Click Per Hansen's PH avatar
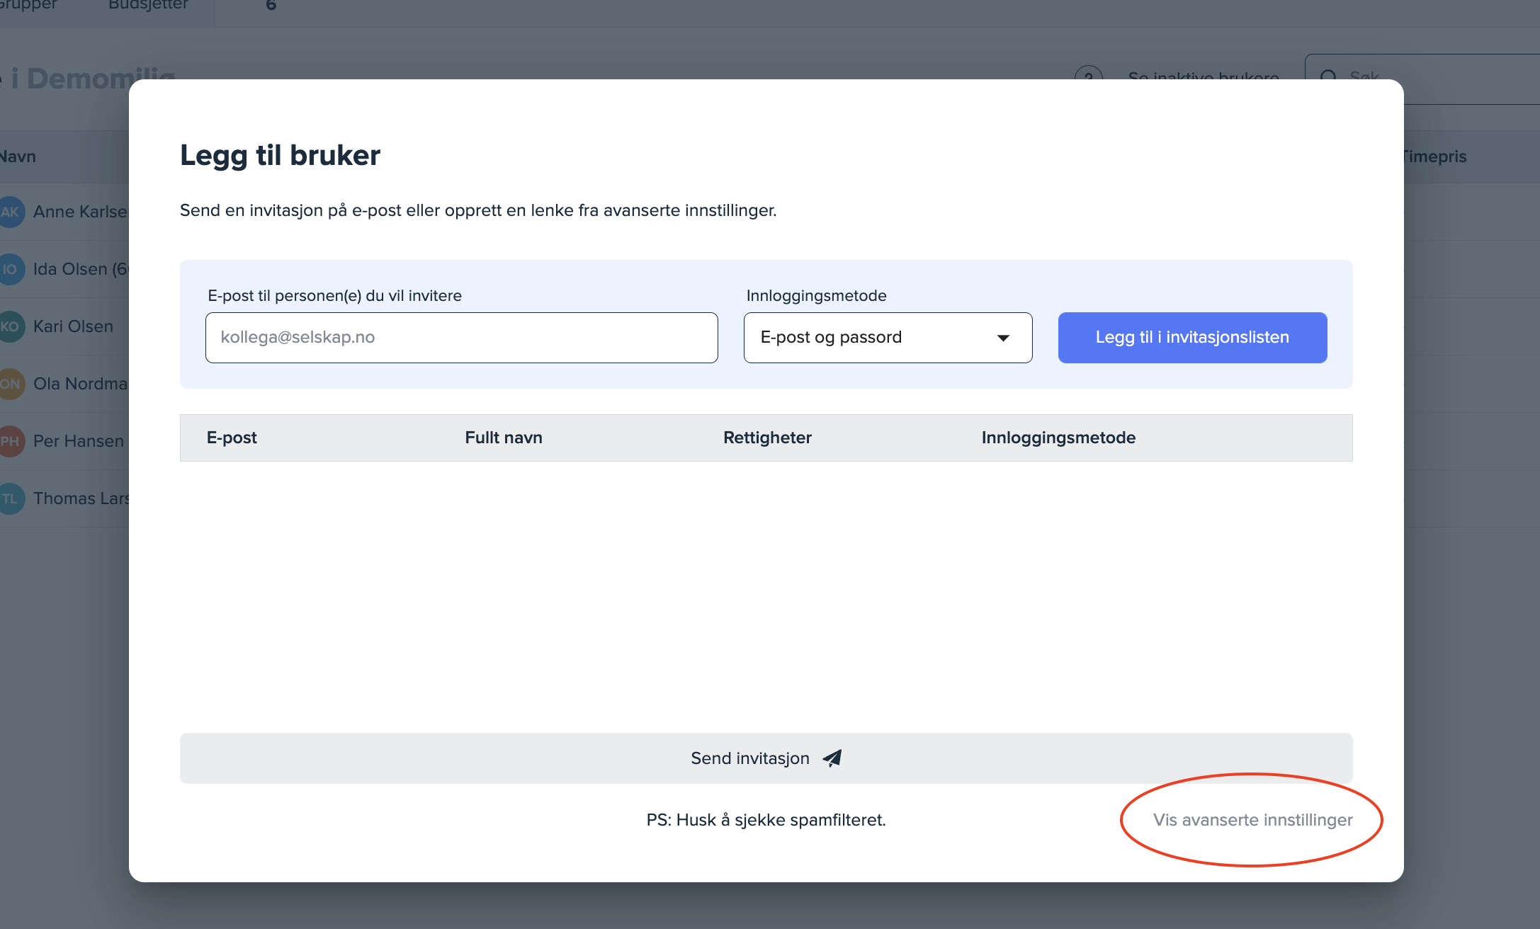This screenshot has width=1540, height=929. pos(10,441)
